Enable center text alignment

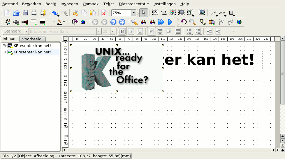click(x=160, y=31)
